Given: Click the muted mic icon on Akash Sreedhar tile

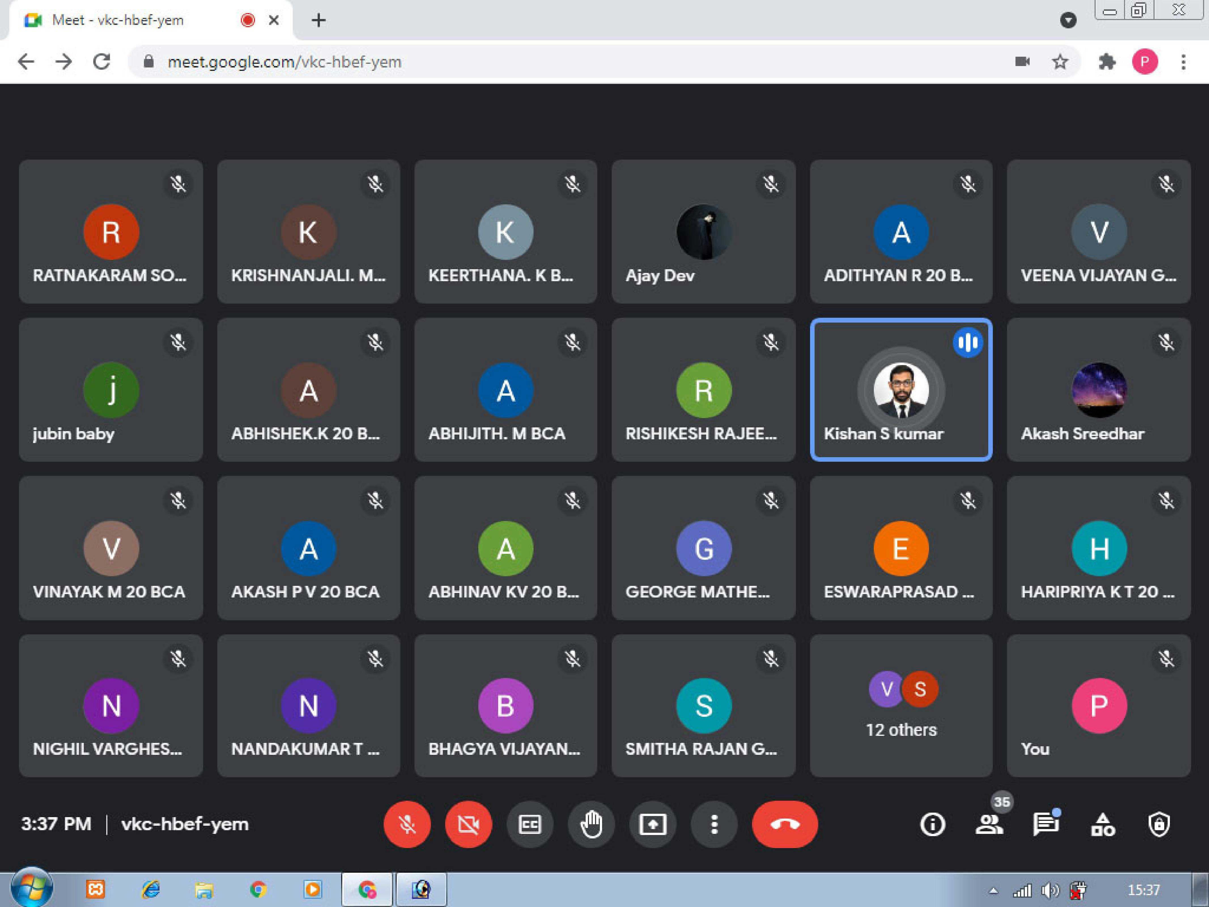Looking at the screenshot, I should click(1166, 342).
